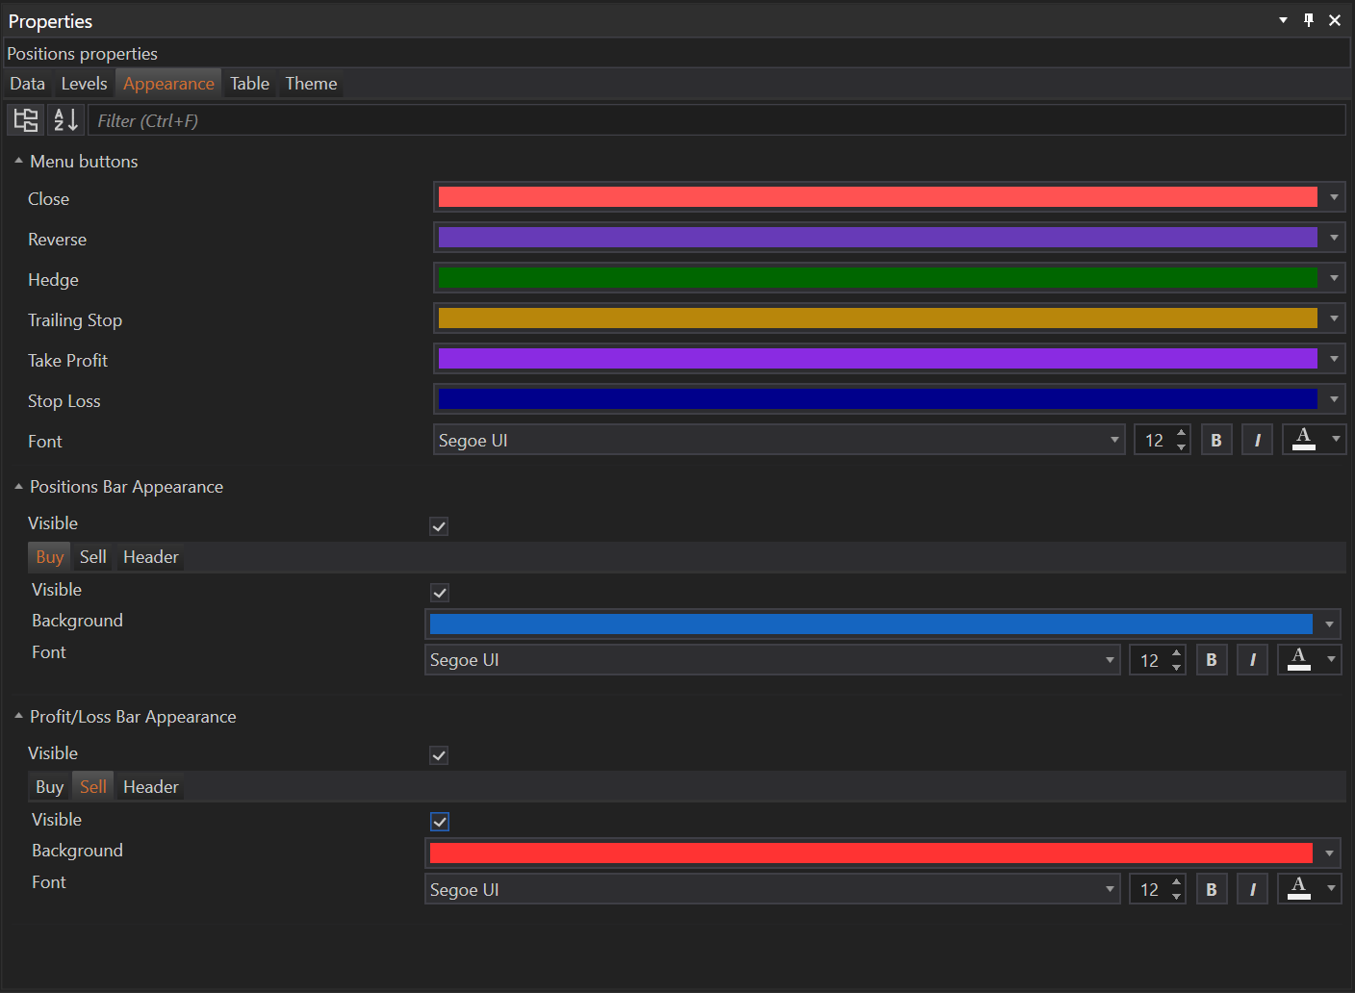Click the Filter search field

(x=716, y=120)
